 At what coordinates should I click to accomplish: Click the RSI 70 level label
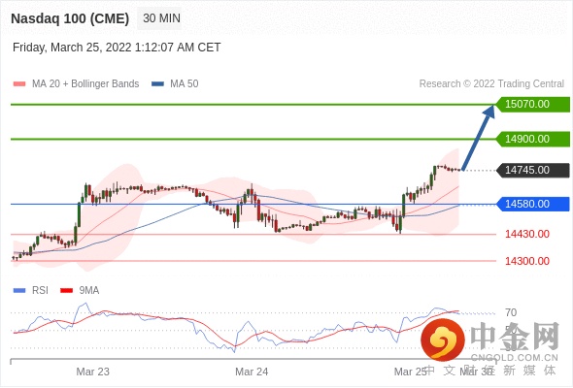click(511, 312)
